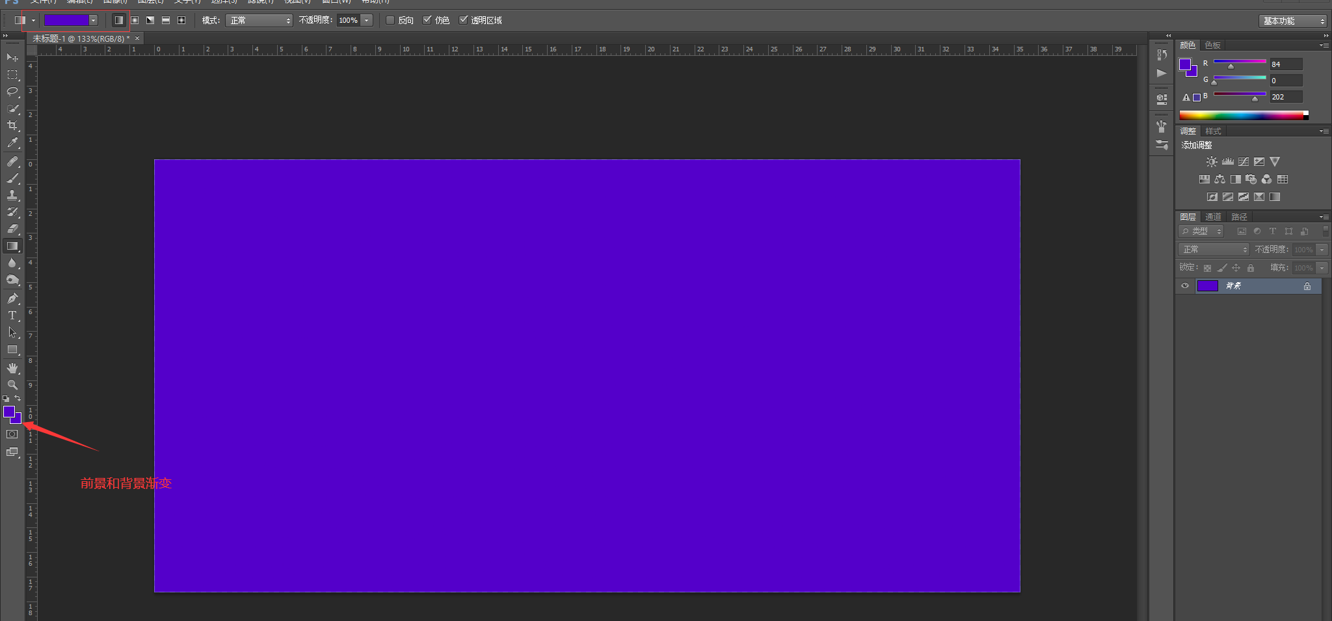Screen dimensions: 1332x621
Task: Open the layer filter 类型 dropdown
Action: click(1201, 231)
